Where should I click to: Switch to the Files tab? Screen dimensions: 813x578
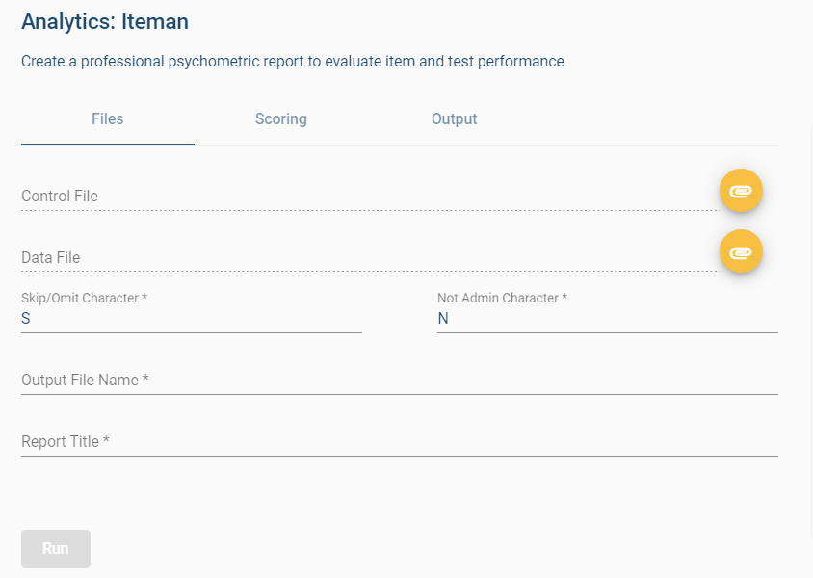pos(108,119)
